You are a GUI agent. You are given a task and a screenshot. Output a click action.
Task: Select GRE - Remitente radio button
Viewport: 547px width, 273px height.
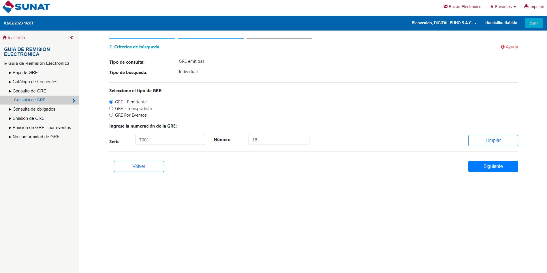(111, 102)
